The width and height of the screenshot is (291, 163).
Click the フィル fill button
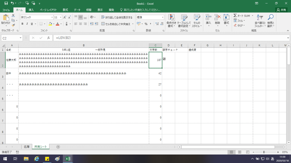[x=239, y=21]
